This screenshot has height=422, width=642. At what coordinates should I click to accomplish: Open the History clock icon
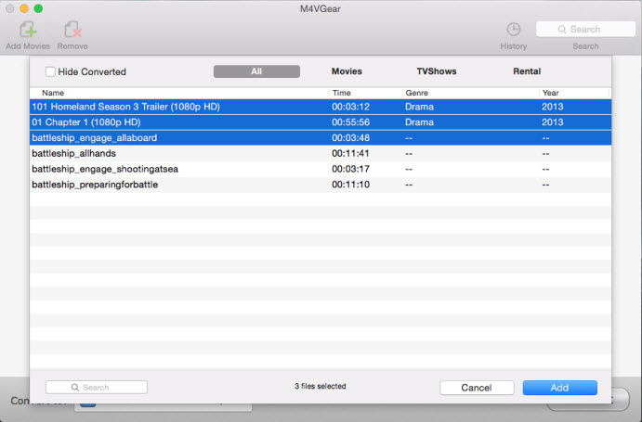click(514, 30)
